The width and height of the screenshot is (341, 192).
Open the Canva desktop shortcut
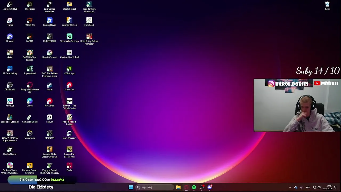tap(30, 103)
